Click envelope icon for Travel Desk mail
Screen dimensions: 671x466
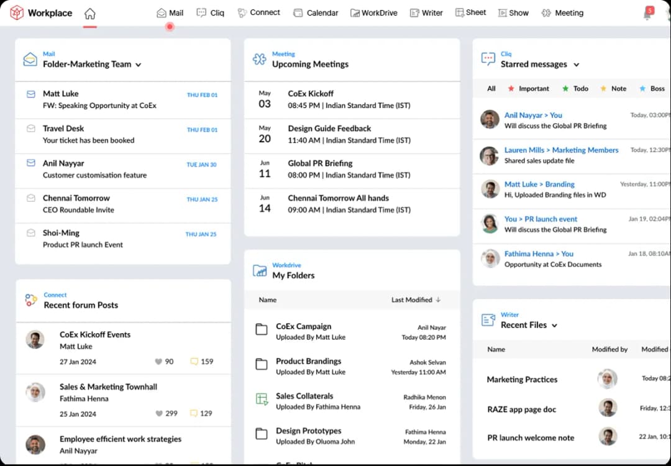click(31, 129)
